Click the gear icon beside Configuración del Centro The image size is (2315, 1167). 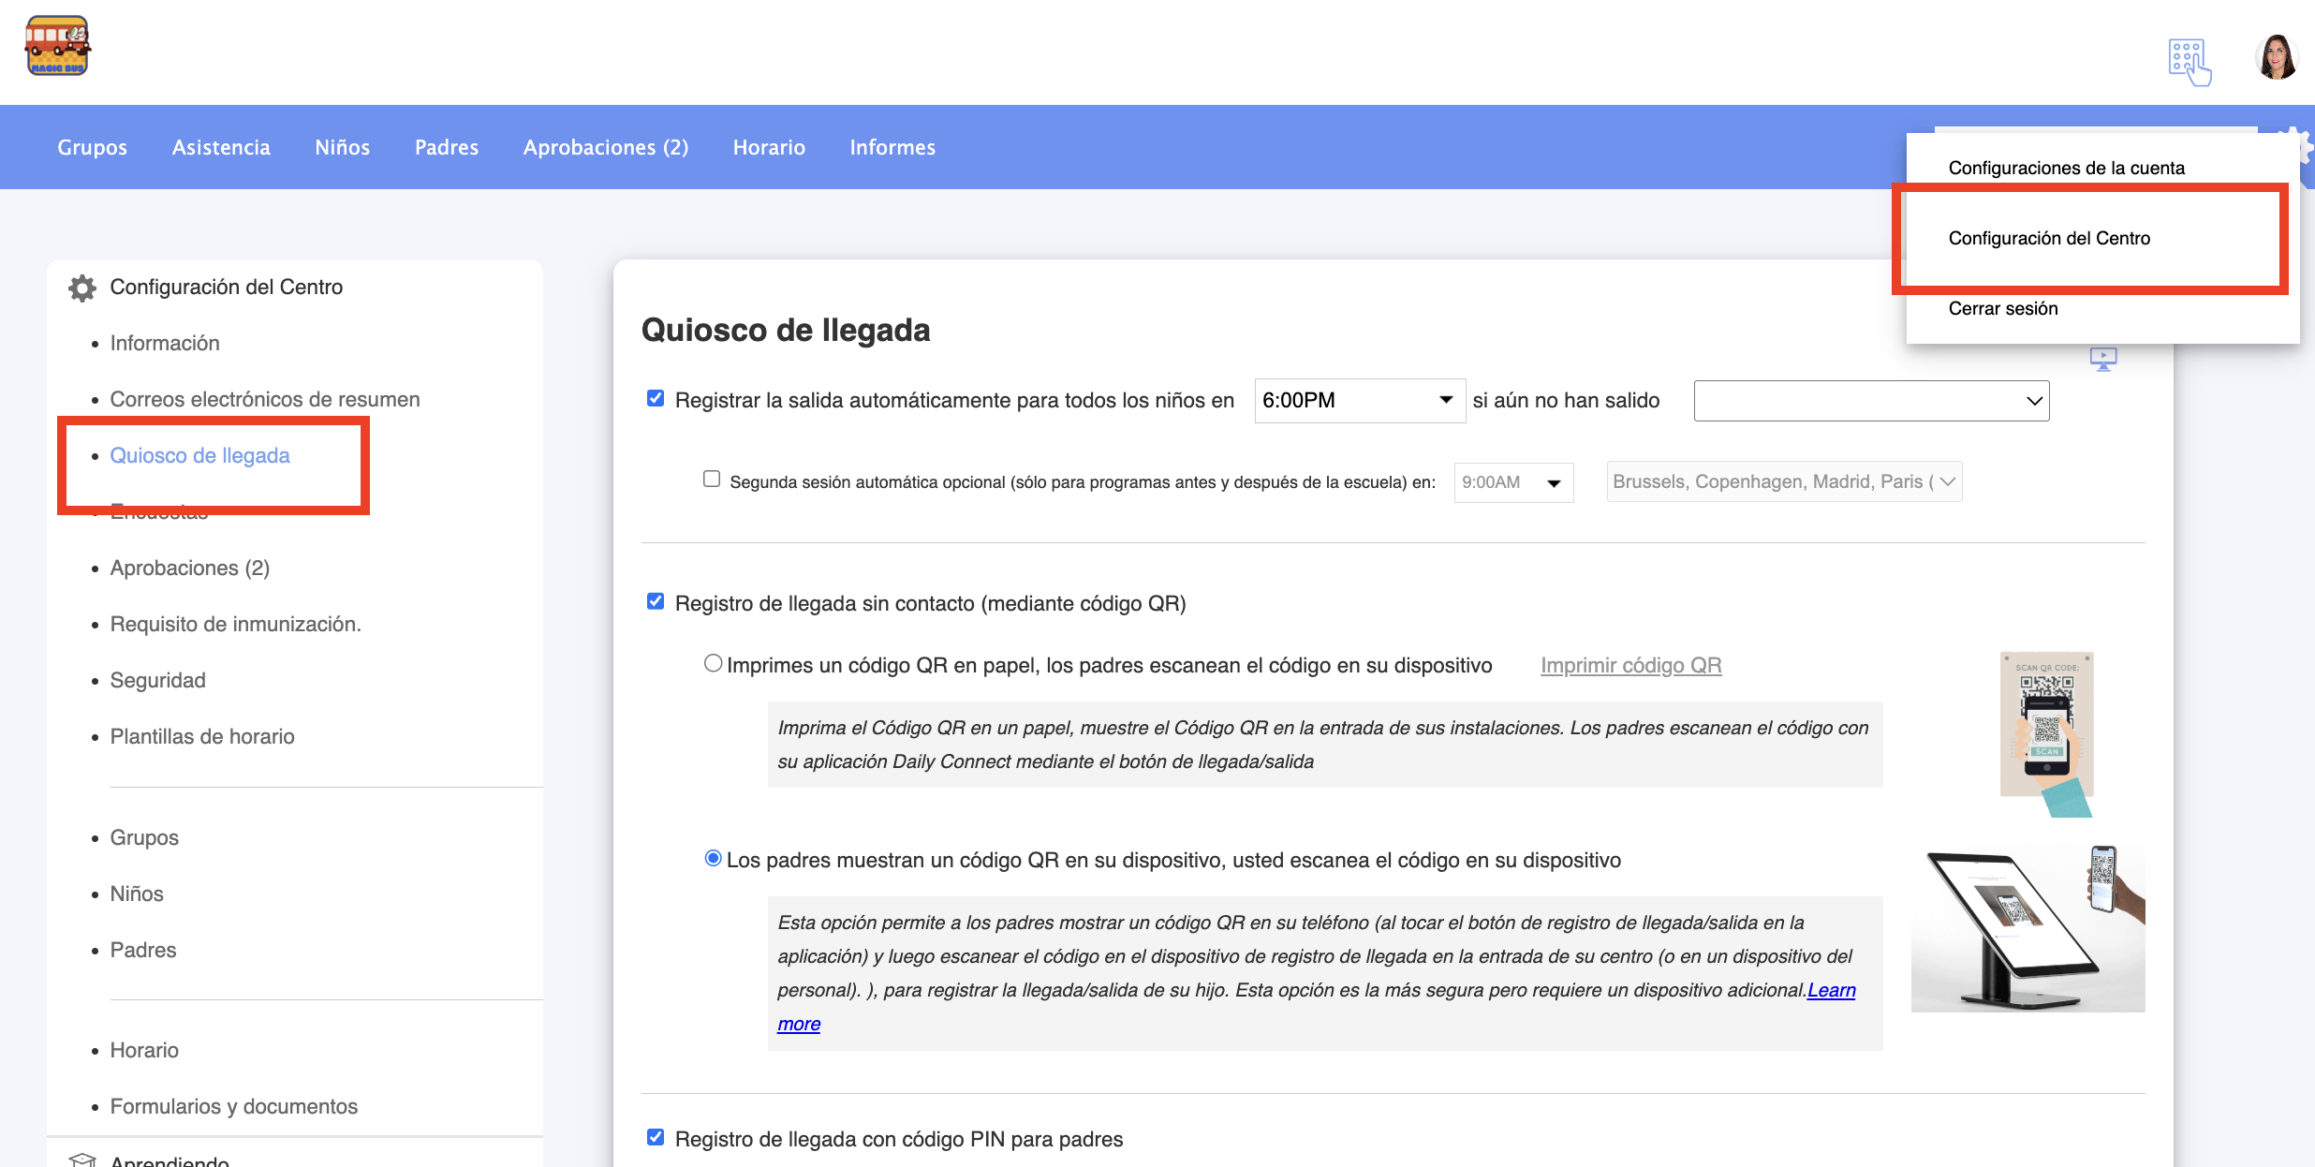click(82, 288)
